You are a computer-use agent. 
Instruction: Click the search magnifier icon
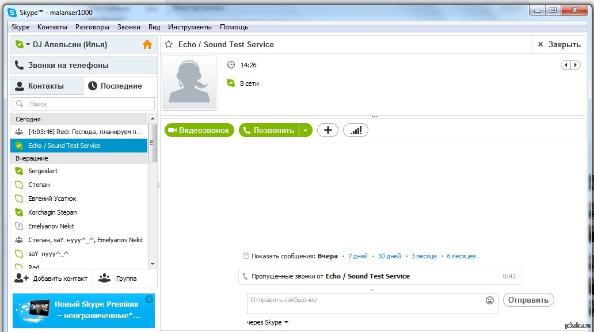point(20,104)
